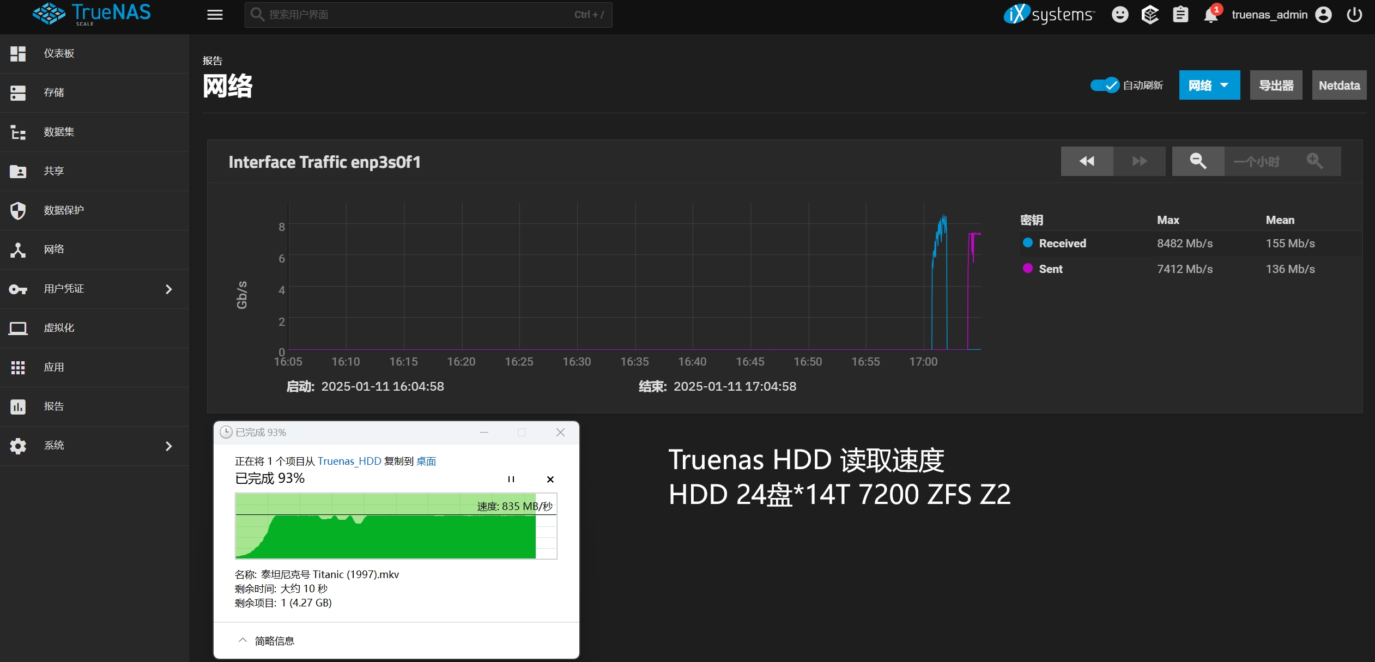Viewport: 1375px width, 662px height.
Task: Open the jobs clipboard icon
Action: click(x=1180, y=15)
